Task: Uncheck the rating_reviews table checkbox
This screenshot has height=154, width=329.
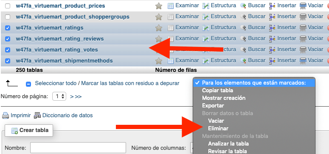Action: click(x=8, y=39)
